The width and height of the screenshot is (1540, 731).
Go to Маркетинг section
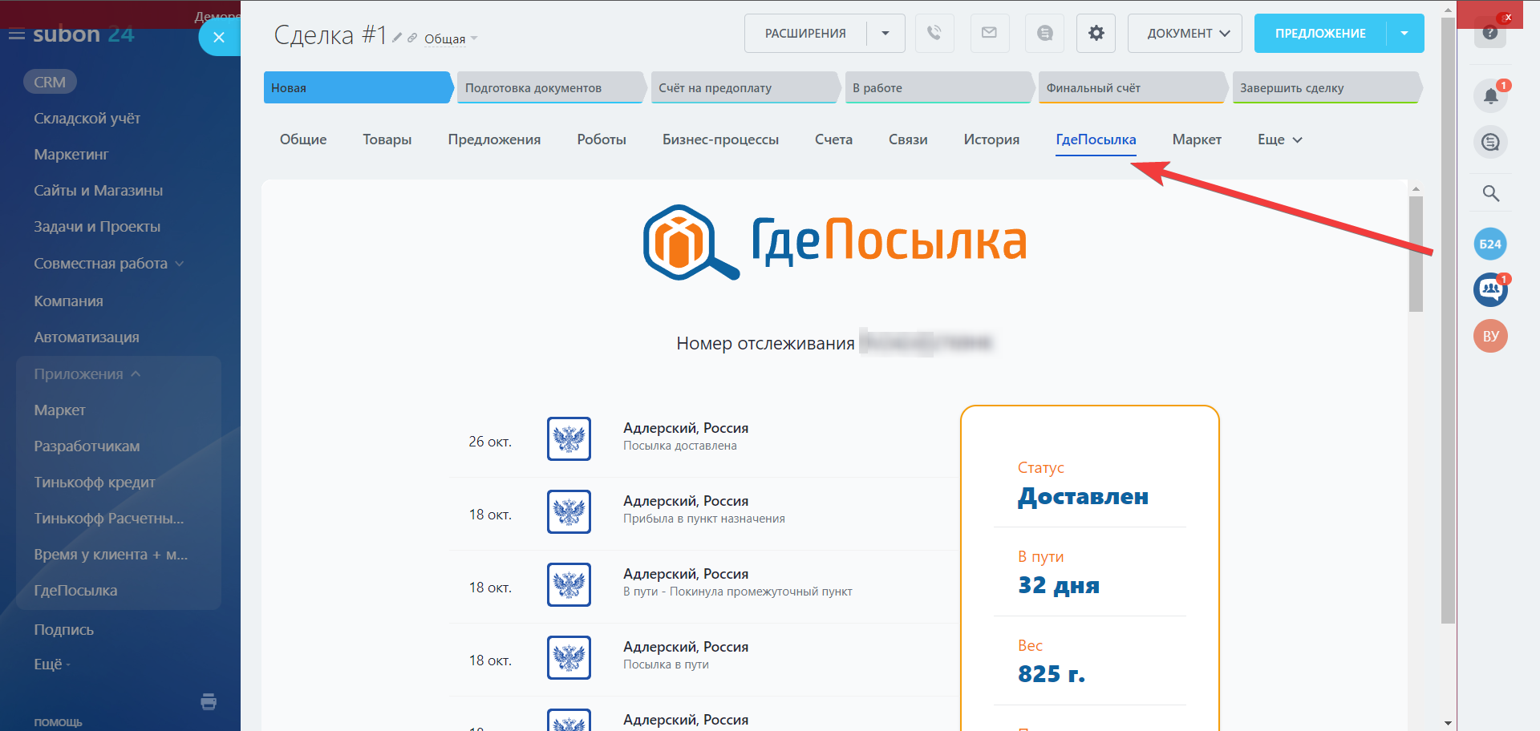pos(71,155)
